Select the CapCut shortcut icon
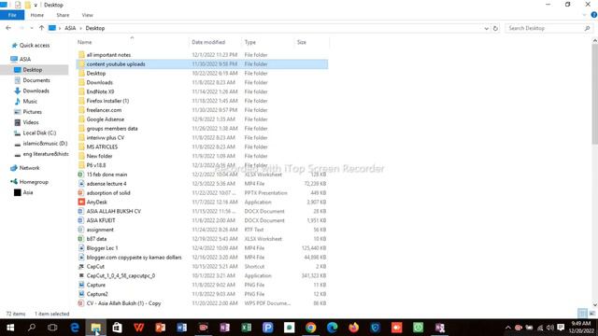The width and height of the screenshot is (598, 336). tap(81, 266)
